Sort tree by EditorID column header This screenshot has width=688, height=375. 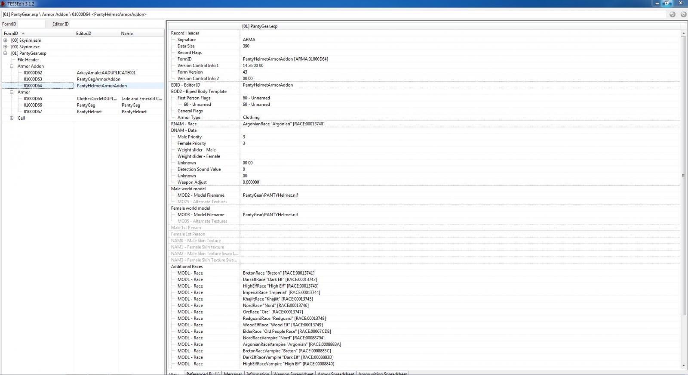tap(96, 33)
